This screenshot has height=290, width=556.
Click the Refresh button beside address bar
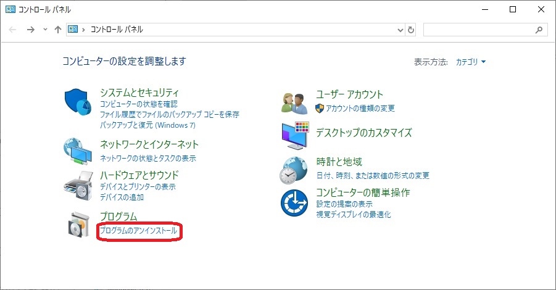point(412,30)
